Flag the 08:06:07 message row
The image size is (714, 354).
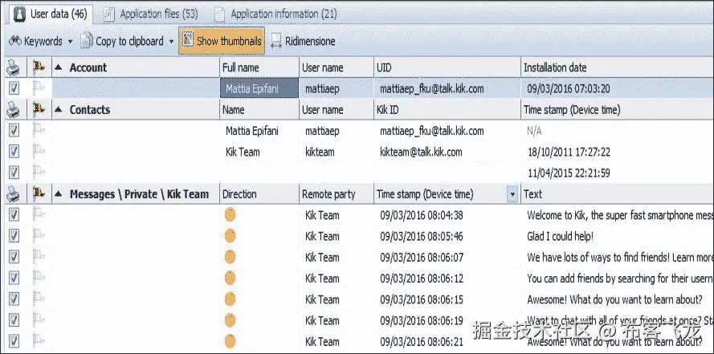[39, 256]
